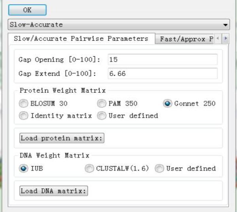Open the Fast/Approx Pairwise tab
Screen dimensions: 237x212
click(184, 39)
